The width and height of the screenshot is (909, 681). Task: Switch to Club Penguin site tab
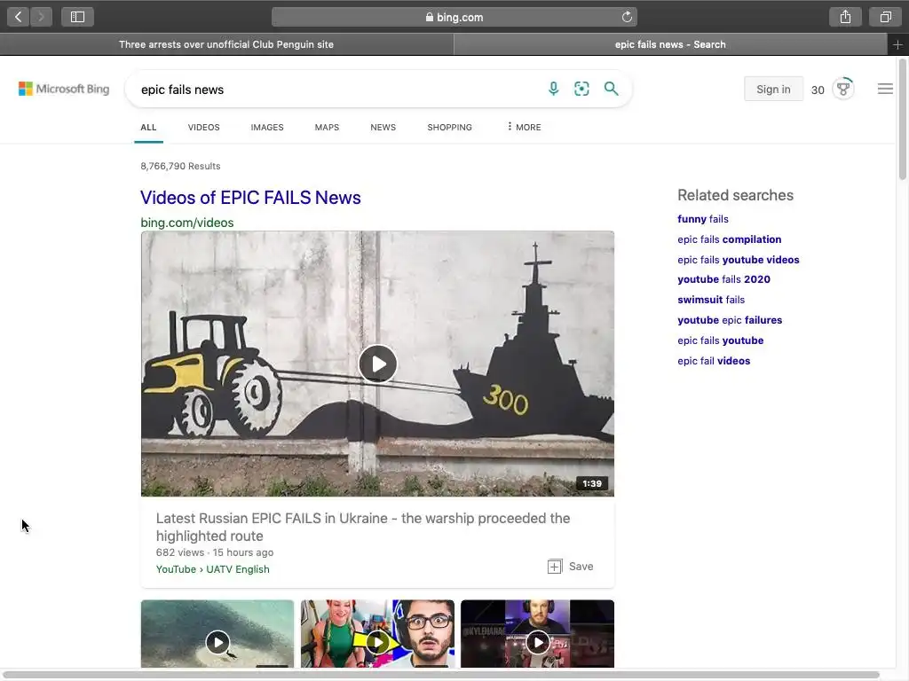pos(226,44)
